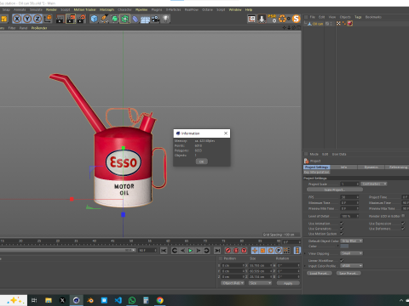Screen dimensions: 409x306
Task: Select the spline pen tool
Action: point(104,19)
